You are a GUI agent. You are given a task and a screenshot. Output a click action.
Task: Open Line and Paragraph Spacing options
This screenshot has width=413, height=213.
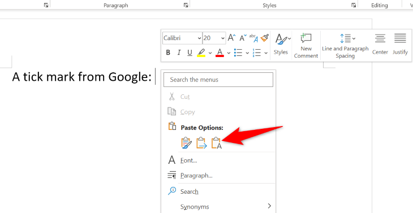click(345, 46)
